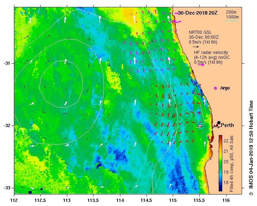Click the 112.5 longitude axis label

[x=40, y=200]
